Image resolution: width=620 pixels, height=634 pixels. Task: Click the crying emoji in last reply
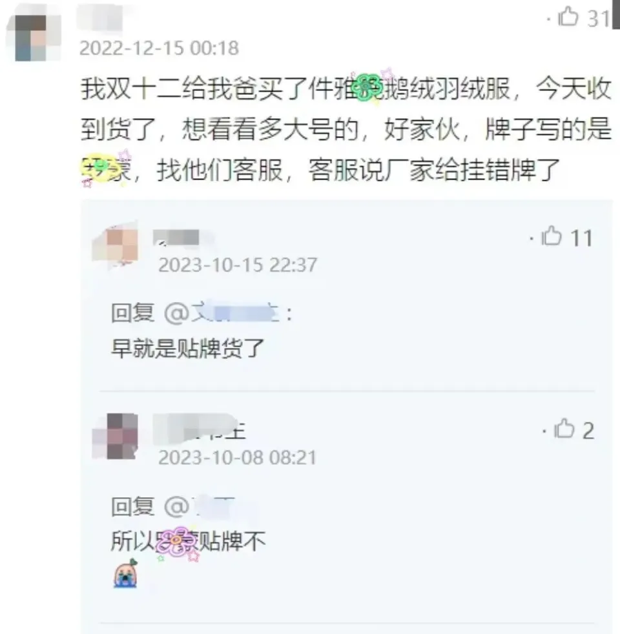click(126, 573)
